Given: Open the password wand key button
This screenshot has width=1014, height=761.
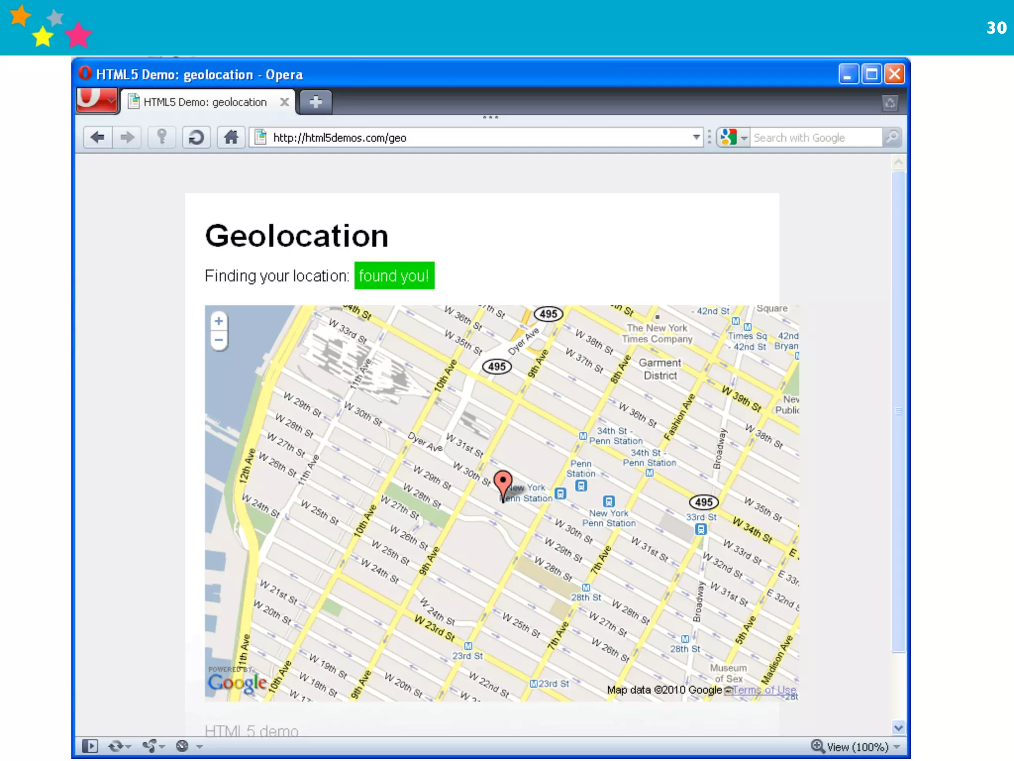Looking at the screenshot, I should pyautogui.click(x=162, y=137).
